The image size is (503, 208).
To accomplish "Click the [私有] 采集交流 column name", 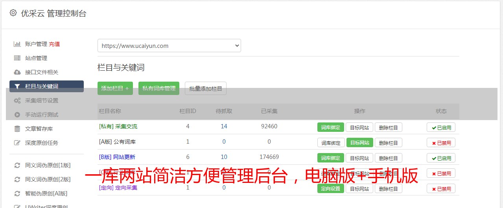I will click(118, 126).
